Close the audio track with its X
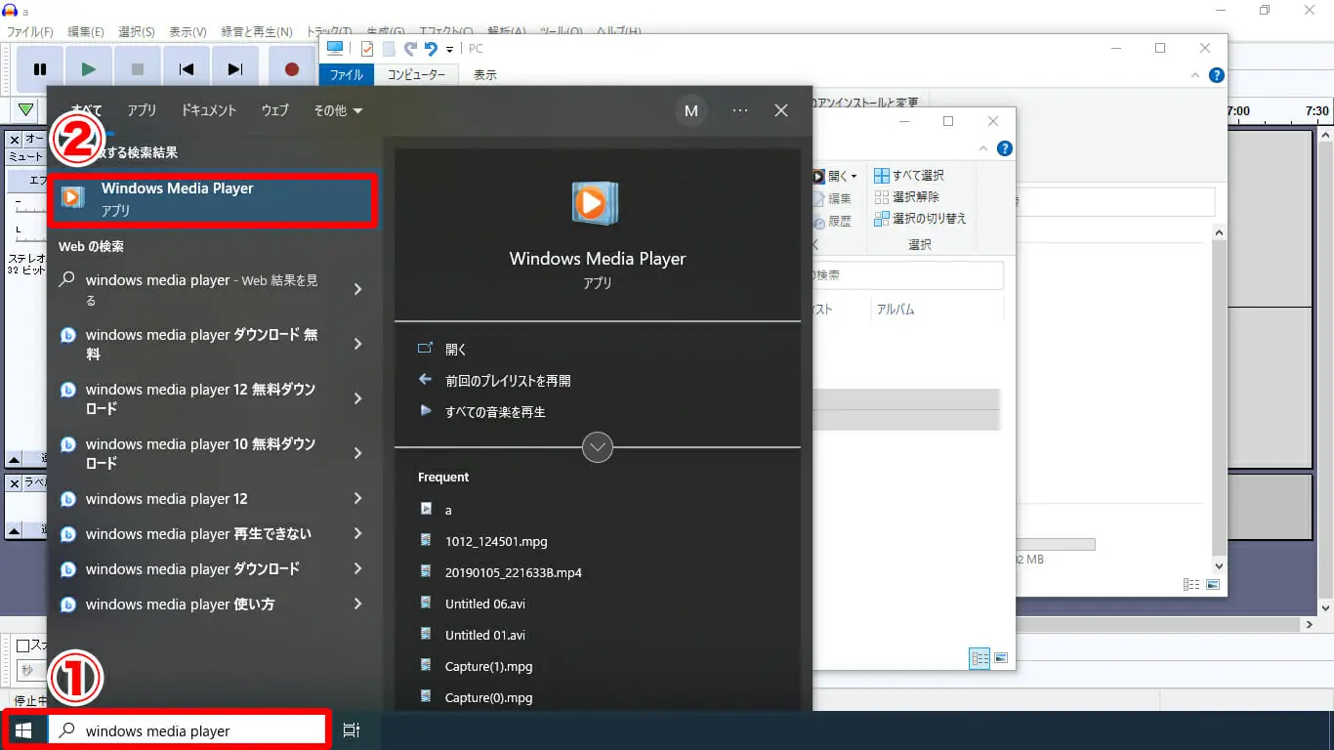Image resolution: width=1334 pixels, height=750 pixels. click(x=15, y=140)
